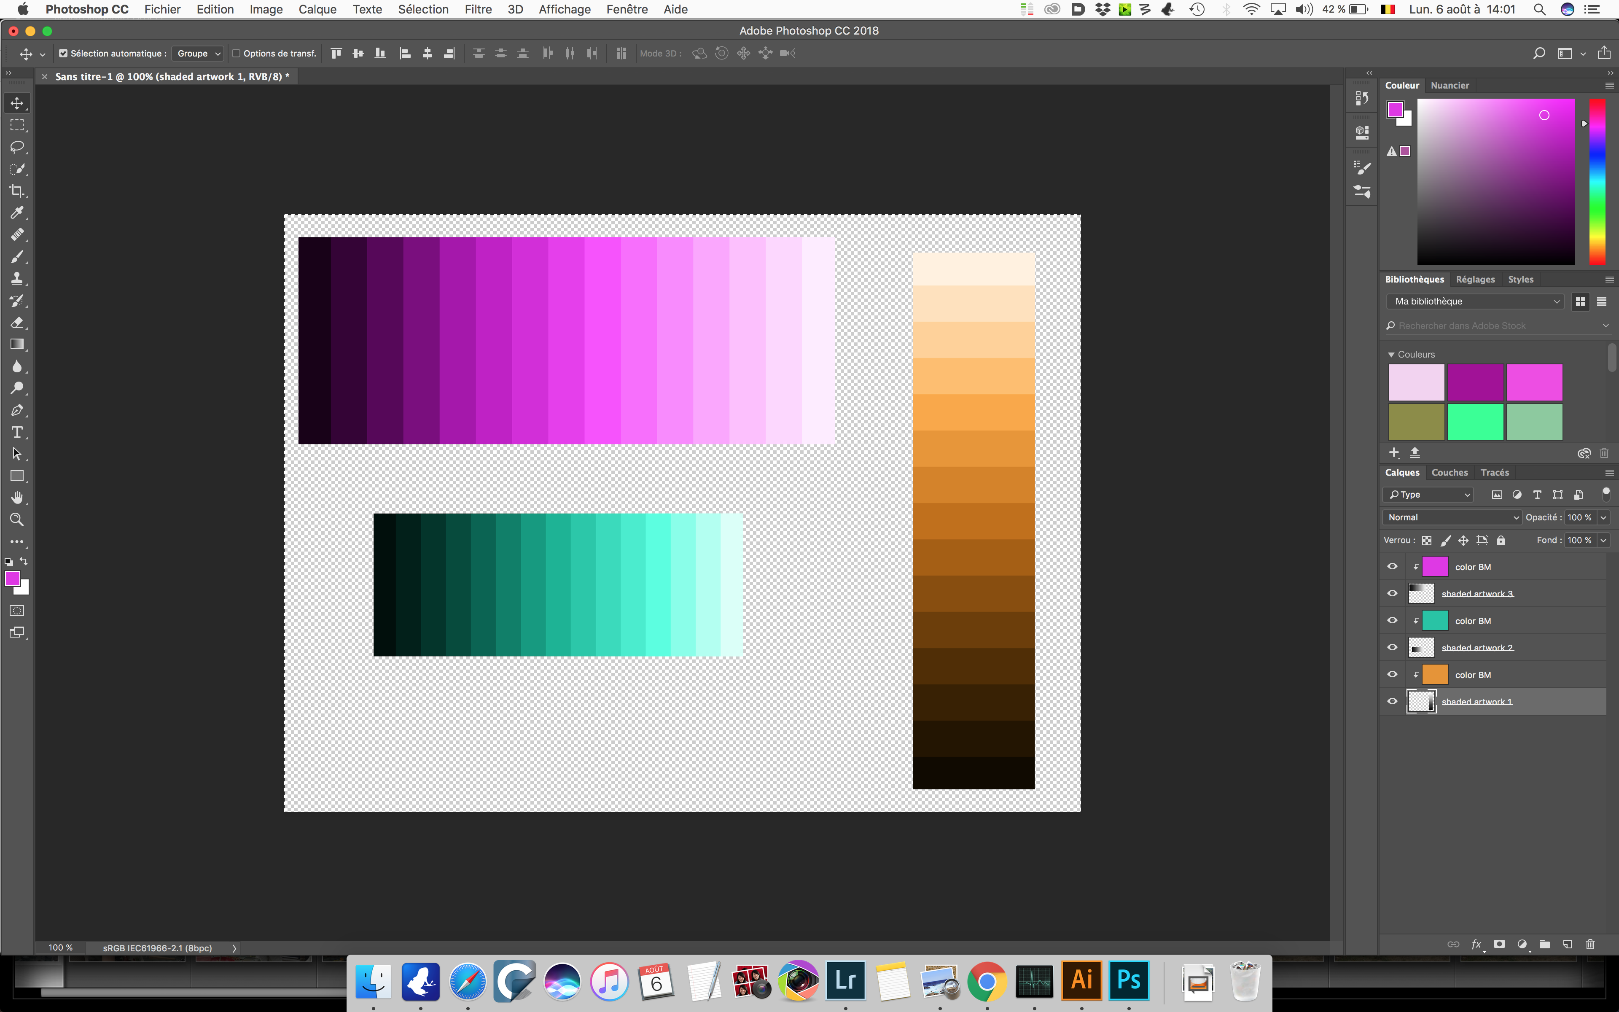Select the Lasso tool
Screen dimensions: 1619x1012
pyautogui.click(x=17, y=147)
